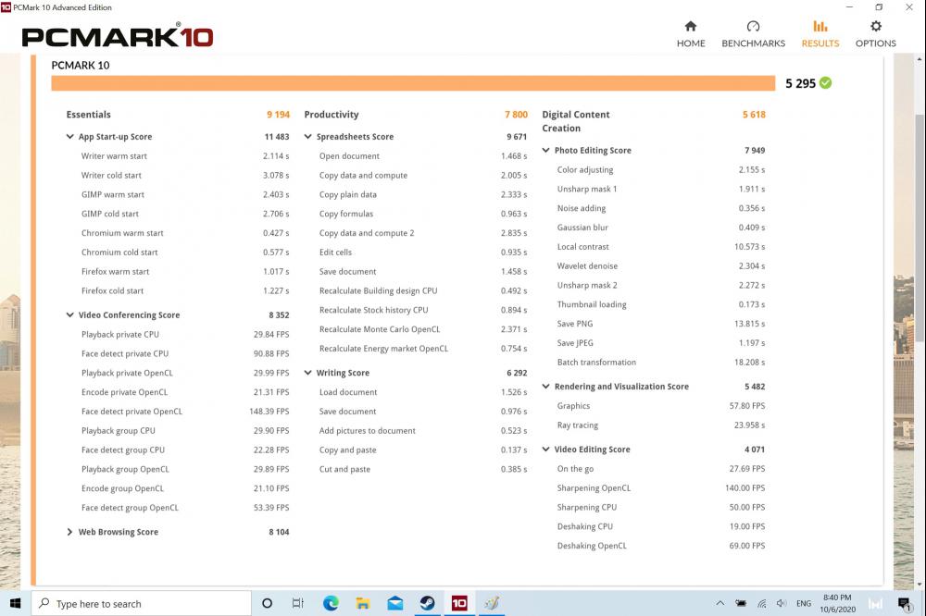This screenshot has width=926, height=616.
Task: Select the 'Ray tracing' row
Action: coord(661,425)
